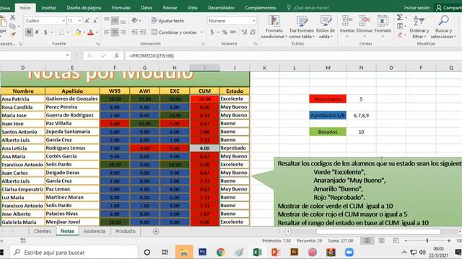Toggle Underline formatting (S)
Viewport: 462px width, 259px height.
45,32
